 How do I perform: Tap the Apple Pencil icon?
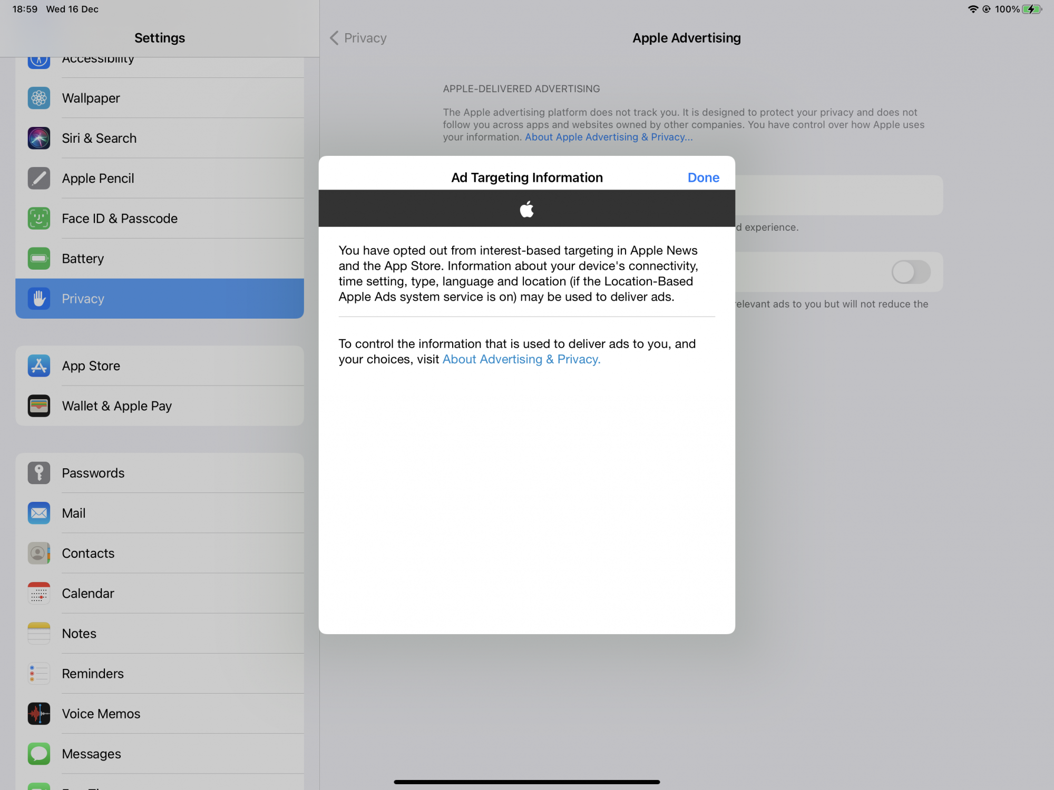tap(39, 179)
